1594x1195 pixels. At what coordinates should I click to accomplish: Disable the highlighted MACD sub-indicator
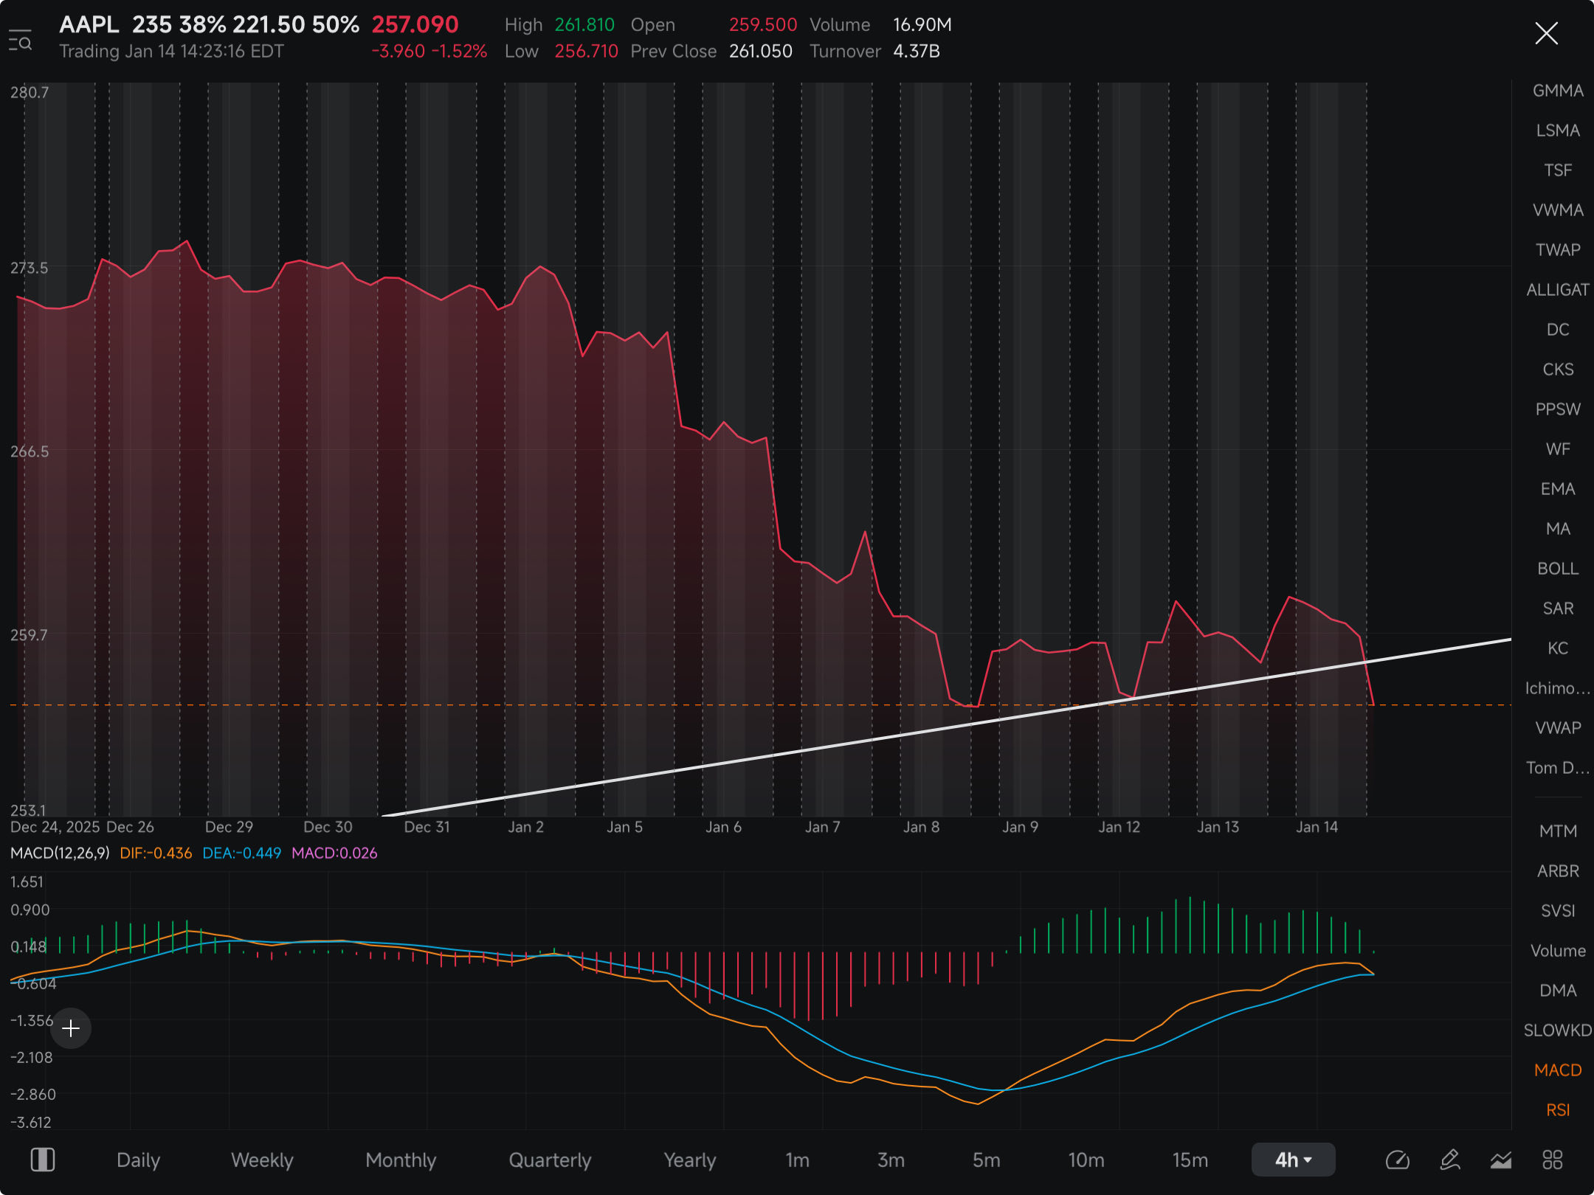coord(1558,1070)
